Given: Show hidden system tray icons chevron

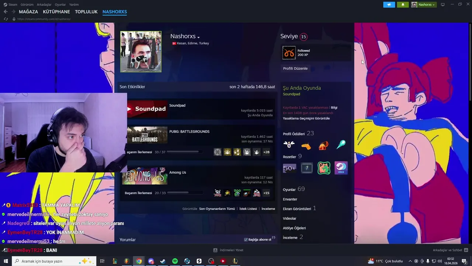Looking at the screenshot, I should [410, 261].
